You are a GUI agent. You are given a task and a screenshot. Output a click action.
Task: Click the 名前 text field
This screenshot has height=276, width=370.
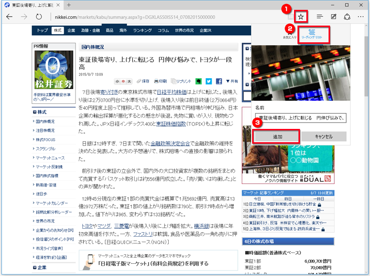coord(300,118)
